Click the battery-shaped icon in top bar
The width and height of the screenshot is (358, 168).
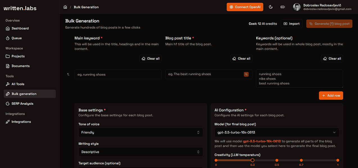click(x=283, y=7)
